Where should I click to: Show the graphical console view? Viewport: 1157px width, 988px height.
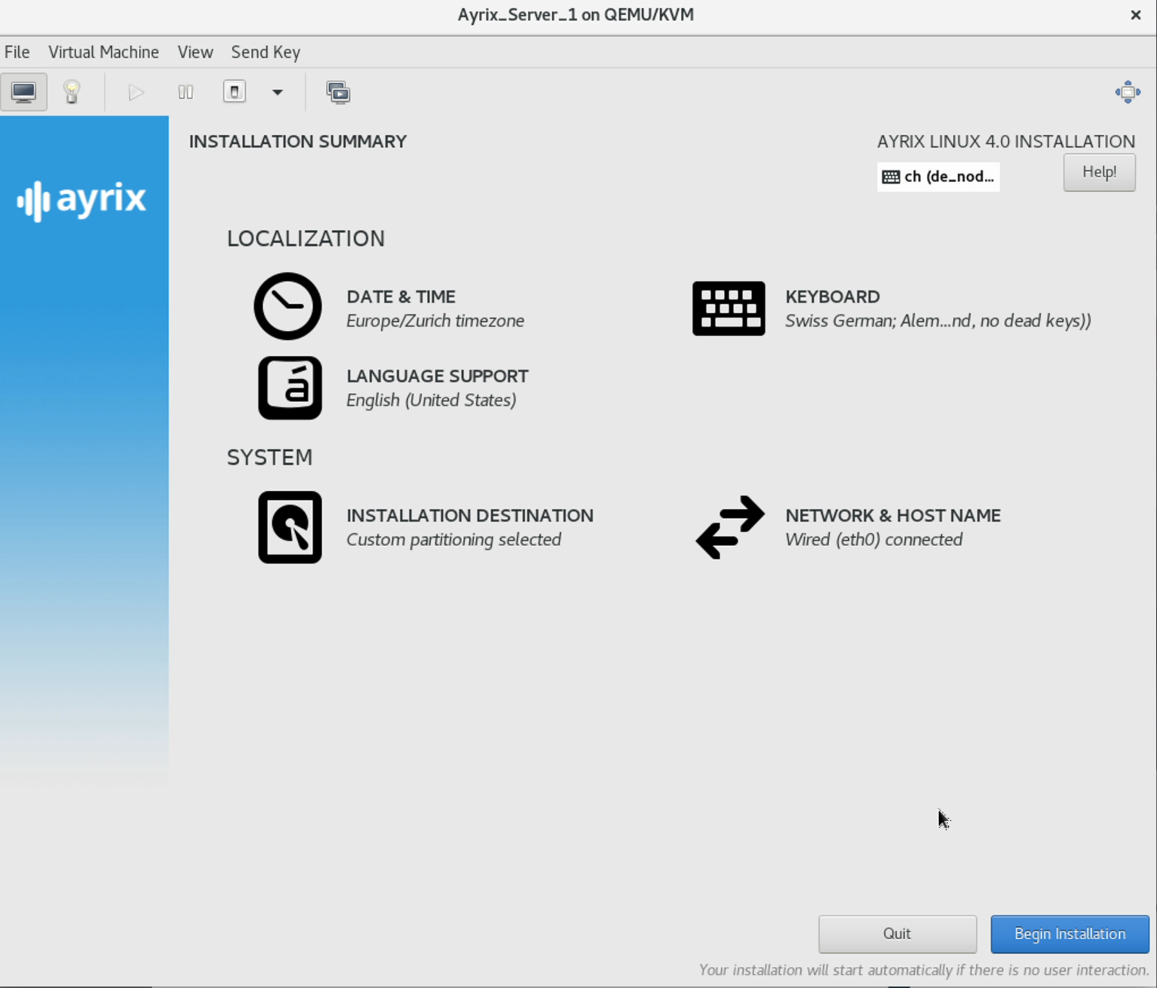23,92
